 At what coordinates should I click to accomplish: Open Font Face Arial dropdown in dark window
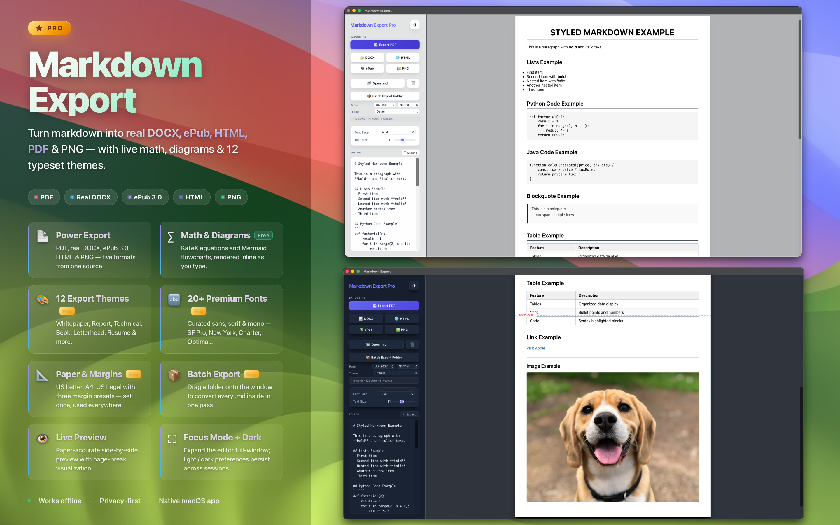point(397,394)
